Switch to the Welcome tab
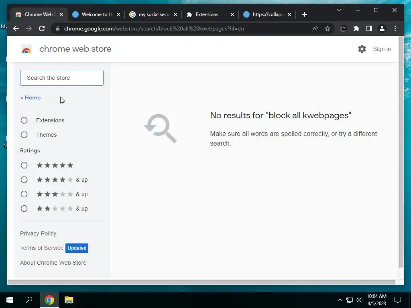Image resolution: width=411 pixels, height=308 pixels. click(x=96, y=14)
